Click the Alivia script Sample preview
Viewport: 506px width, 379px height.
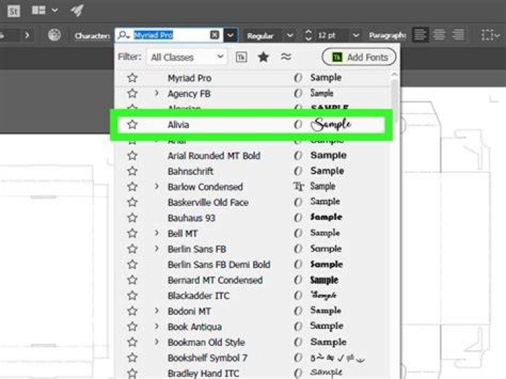tap(332, 124)
